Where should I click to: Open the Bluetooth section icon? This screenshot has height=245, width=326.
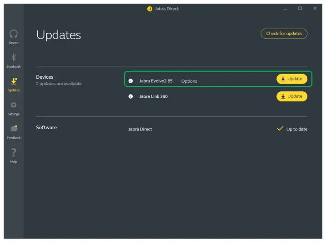(14, 58)
